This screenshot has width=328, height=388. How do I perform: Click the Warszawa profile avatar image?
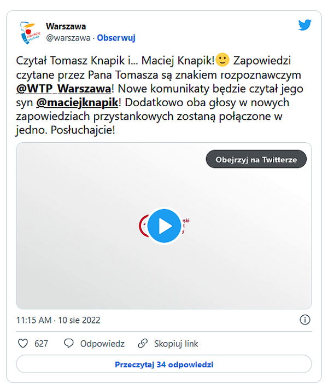click(x=30, y=33)
